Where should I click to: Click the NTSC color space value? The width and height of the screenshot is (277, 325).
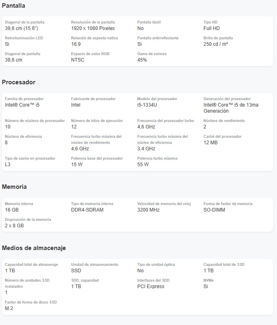pos(78,60)
